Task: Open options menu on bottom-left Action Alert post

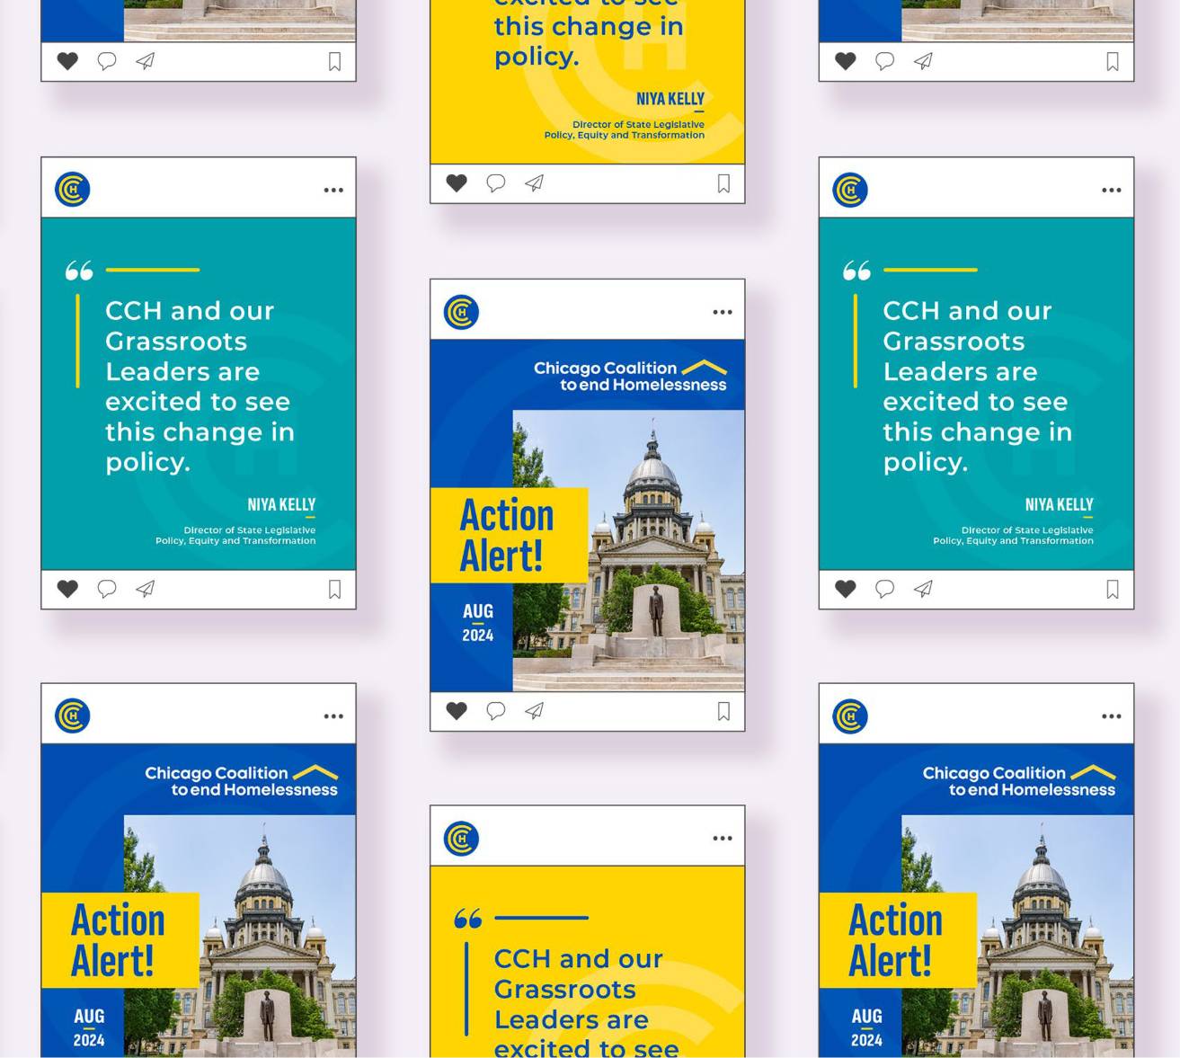Action: pyautogui.click(x=333, y=716)
